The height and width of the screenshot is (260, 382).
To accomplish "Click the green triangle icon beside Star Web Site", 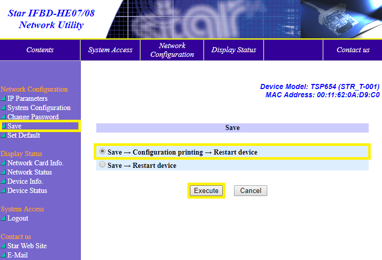I will (3, 246).
